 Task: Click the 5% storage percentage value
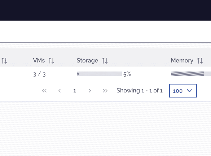click(x=127, y=74)
